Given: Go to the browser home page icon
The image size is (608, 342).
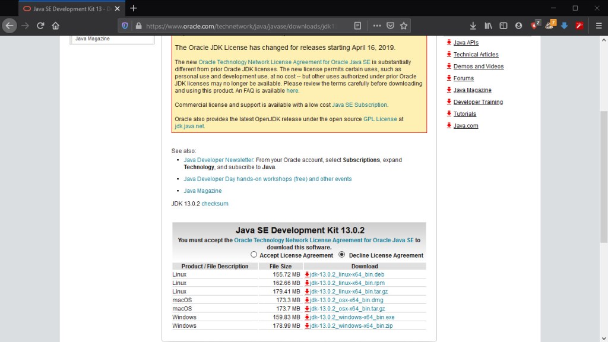Looking at the screenshot, I should (x=56, y=26).
